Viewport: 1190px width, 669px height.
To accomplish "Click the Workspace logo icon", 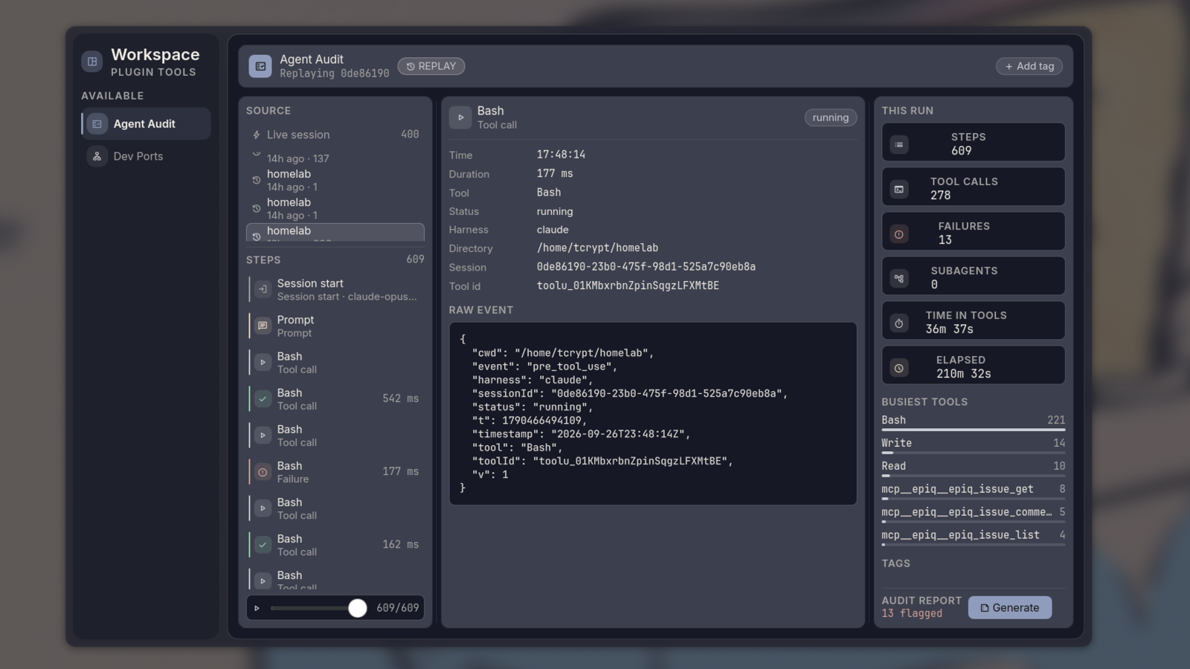I will [x=92, y=62].
